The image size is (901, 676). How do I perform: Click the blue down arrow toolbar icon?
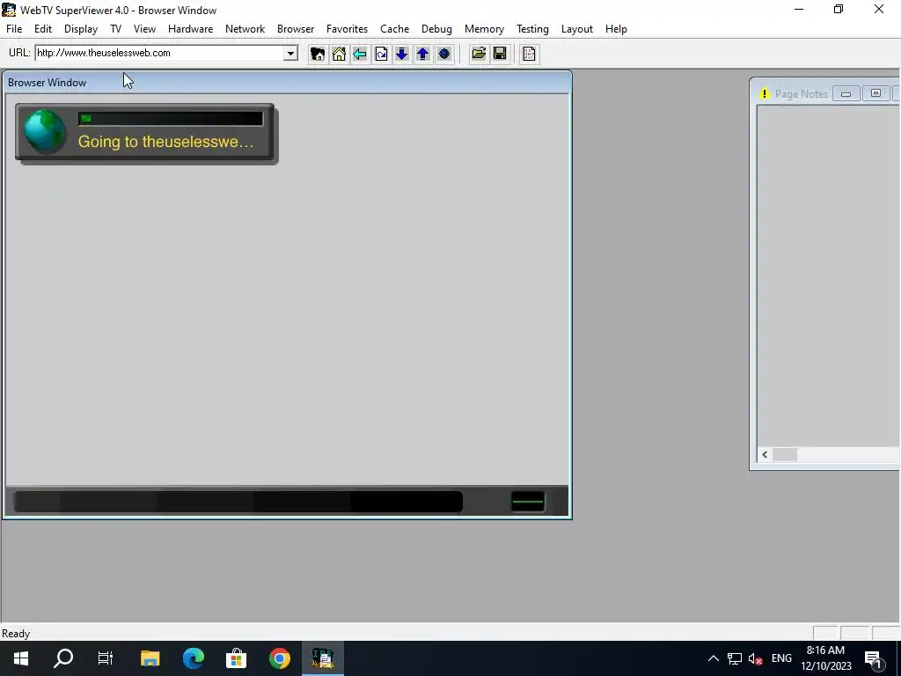[x=401, y=54]
